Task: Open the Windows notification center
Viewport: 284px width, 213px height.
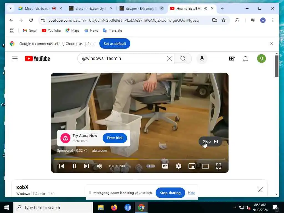Action: tap(275, 208)
